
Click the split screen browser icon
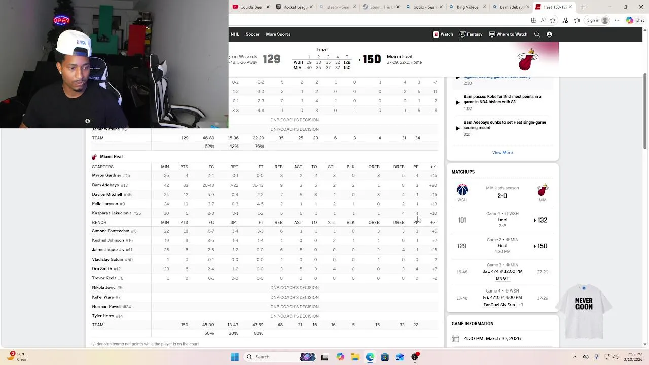[533, 20]
